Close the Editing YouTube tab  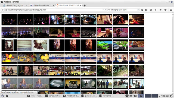pyautogui.click(x=54, y=5)
